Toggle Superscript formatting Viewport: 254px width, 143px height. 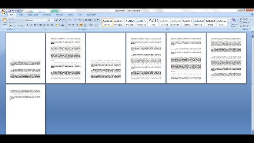coord(48,25)
